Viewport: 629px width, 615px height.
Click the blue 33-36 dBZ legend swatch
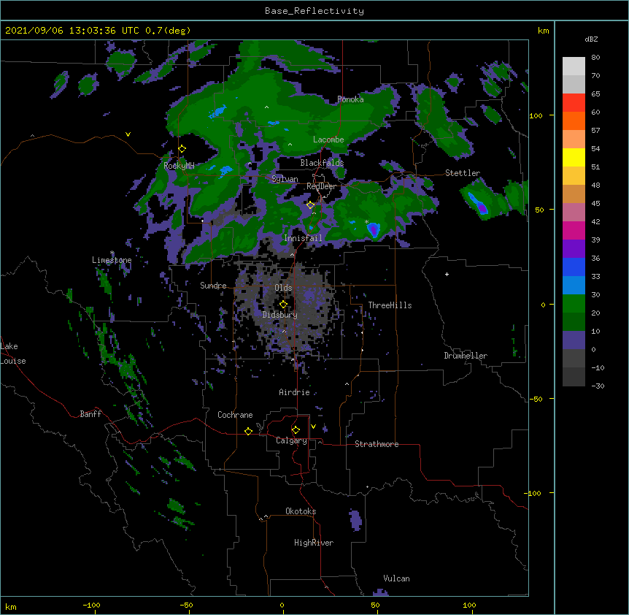click(x=574, y=267)
